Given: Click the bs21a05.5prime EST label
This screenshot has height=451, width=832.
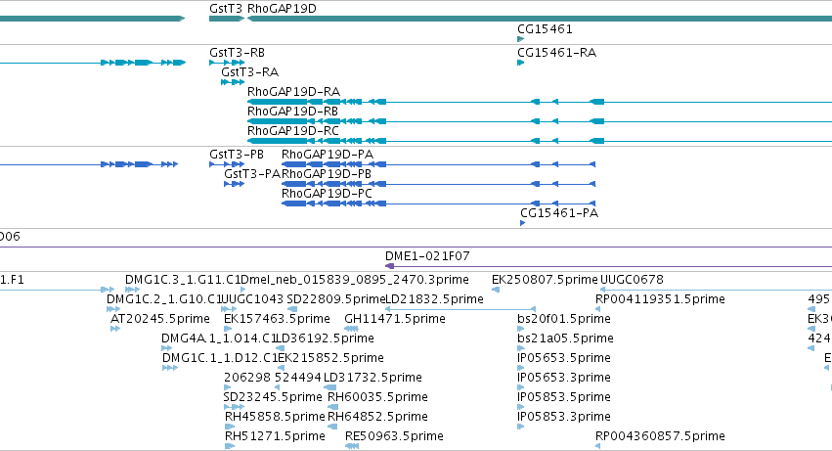Looking at the screenshot, I should pyautogui.click(x=565, y=338).
